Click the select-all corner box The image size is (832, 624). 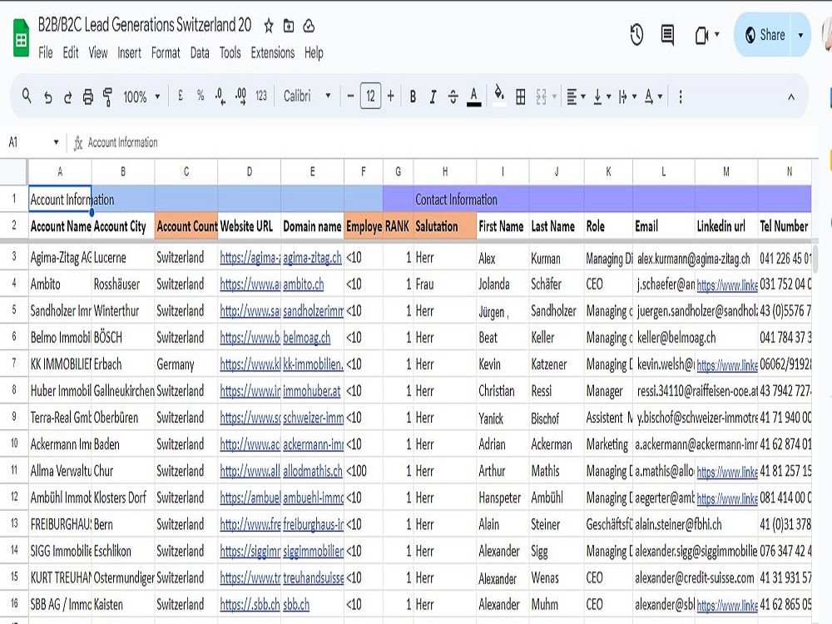(x=14, y=171)
